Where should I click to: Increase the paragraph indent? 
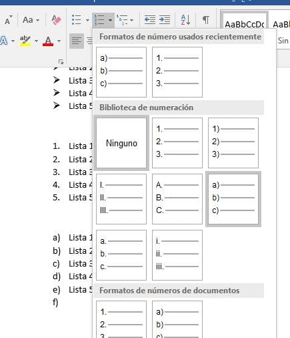point(165,19)
